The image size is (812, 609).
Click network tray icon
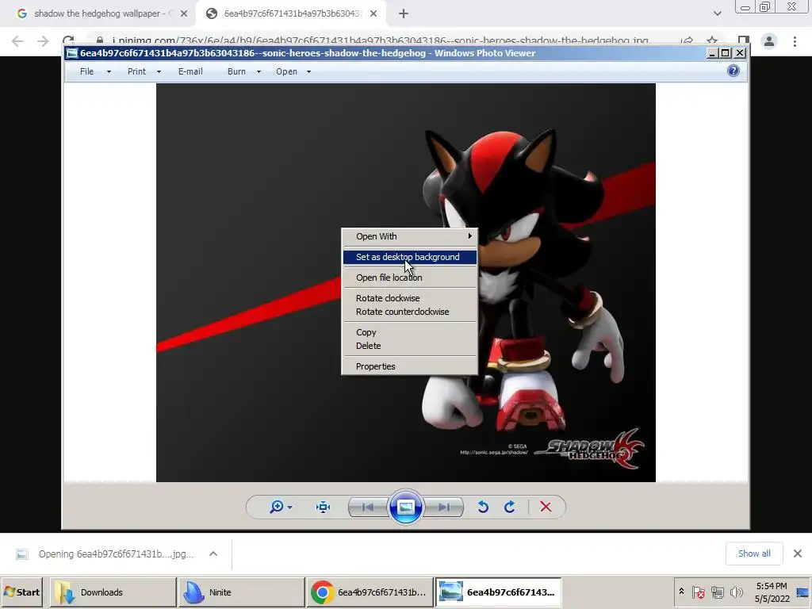pyautogui.click(x=717, y=592)
